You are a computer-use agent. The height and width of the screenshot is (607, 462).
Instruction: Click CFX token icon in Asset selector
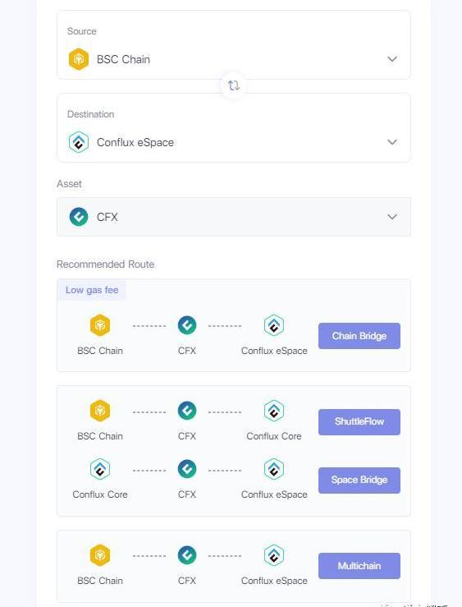click(79, 217)
